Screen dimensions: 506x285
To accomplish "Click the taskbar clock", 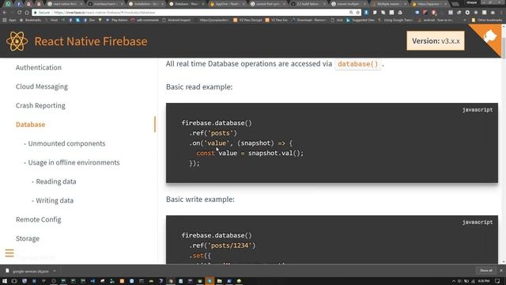I will click(483, 281).
